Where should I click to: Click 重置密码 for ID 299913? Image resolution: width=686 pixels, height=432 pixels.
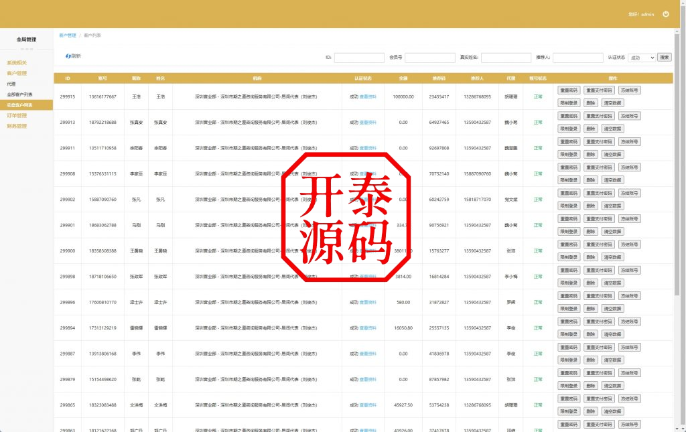tap(568, 117)
